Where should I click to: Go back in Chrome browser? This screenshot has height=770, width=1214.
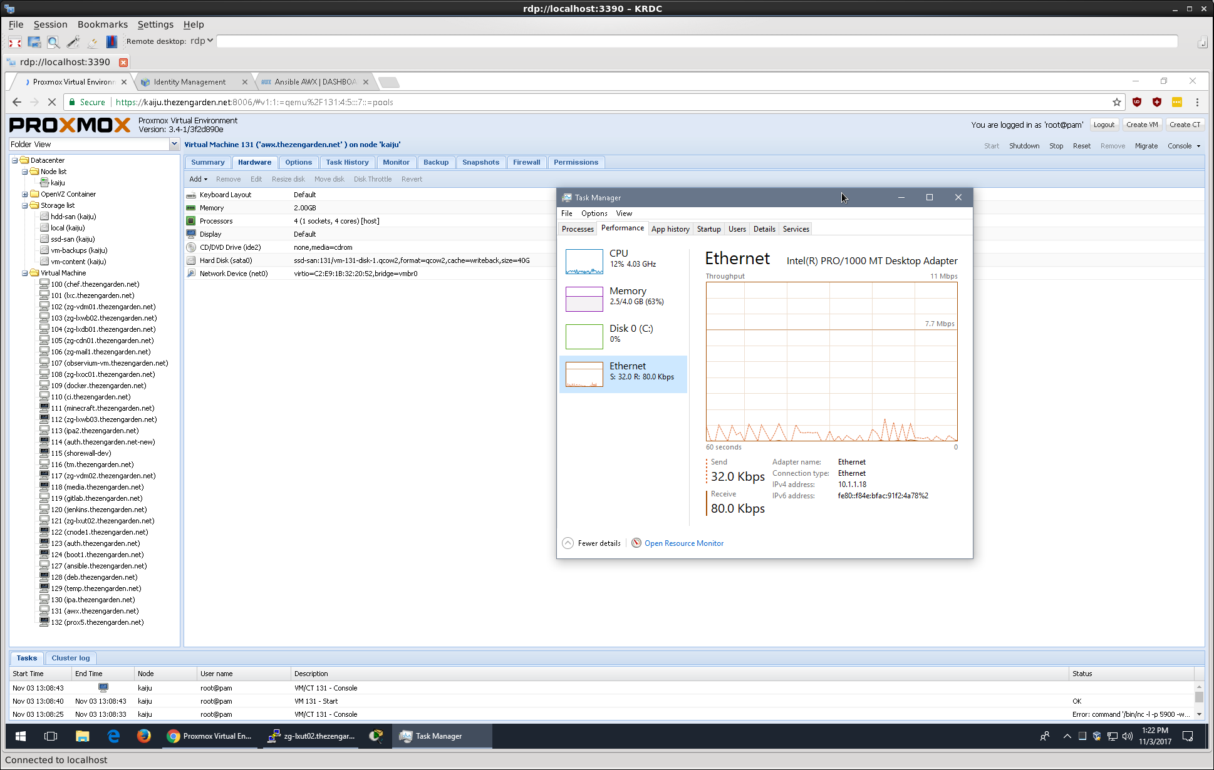(17, 102)
